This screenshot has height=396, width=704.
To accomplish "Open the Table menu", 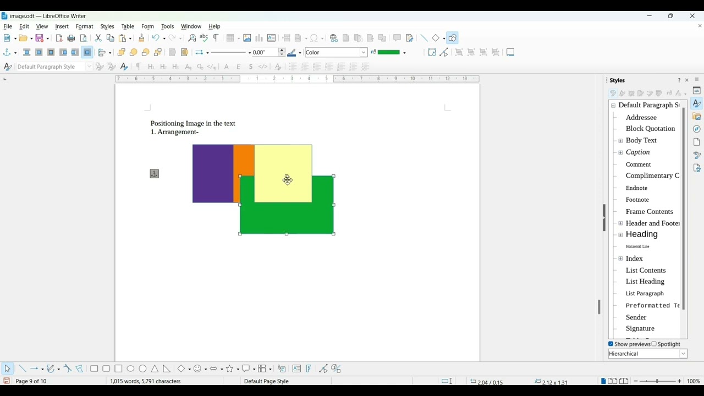I will [128, 26].
